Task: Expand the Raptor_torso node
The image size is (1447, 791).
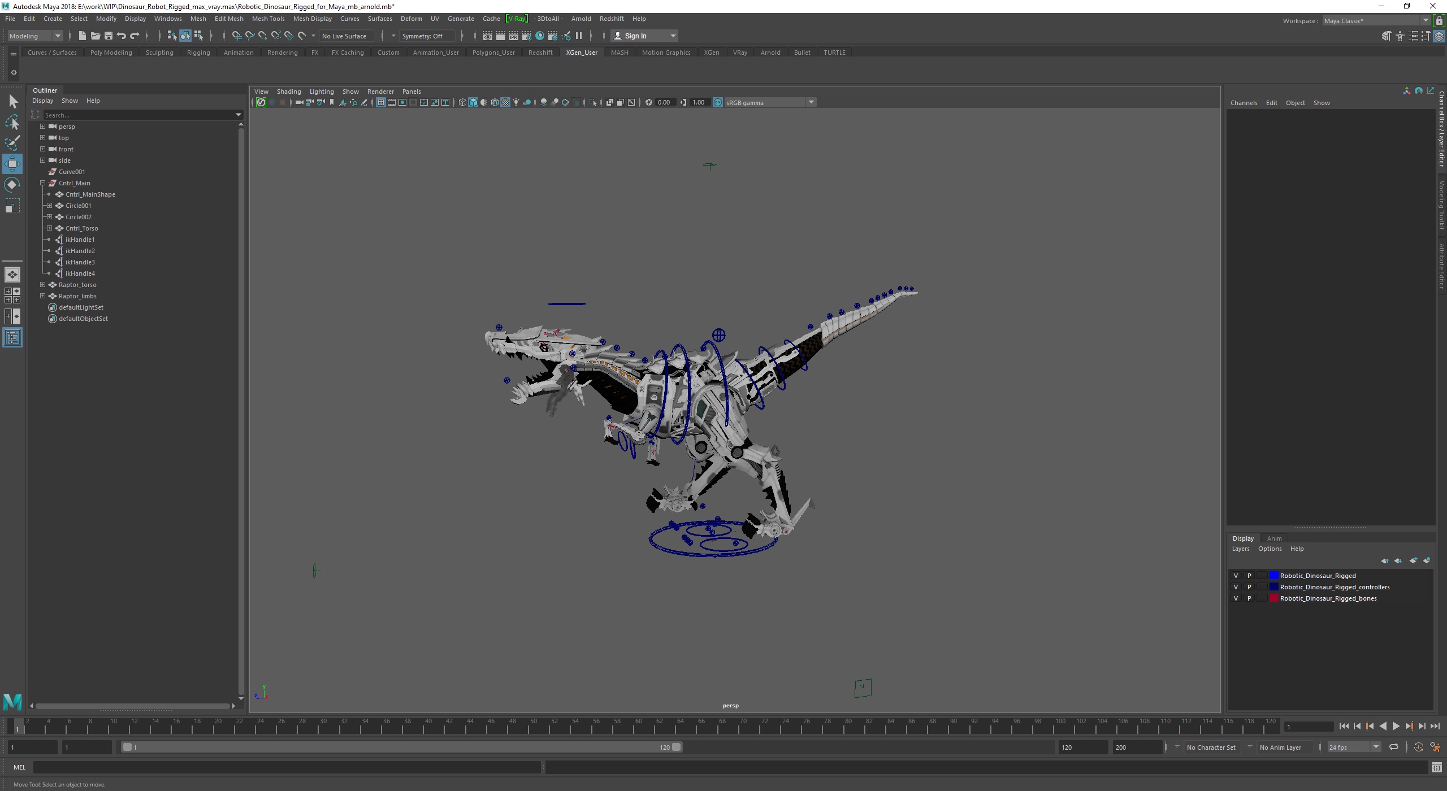Action: tap(42, 285)
